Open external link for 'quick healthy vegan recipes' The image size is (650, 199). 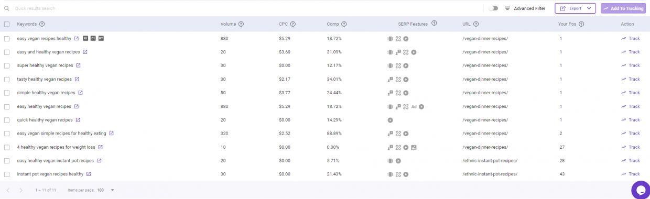point(78,120)
